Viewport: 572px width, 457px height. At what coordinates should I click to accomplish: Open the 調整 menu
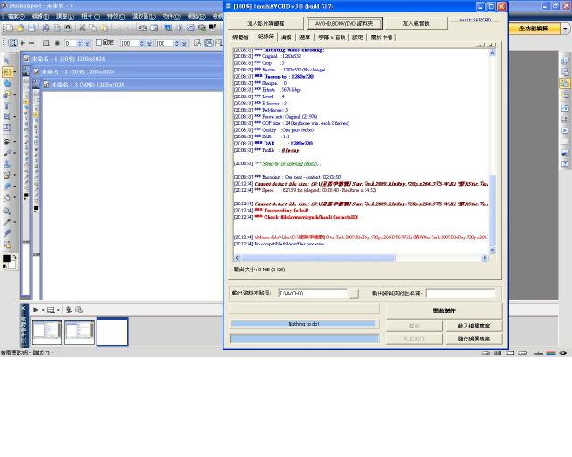tap(65, 16)
